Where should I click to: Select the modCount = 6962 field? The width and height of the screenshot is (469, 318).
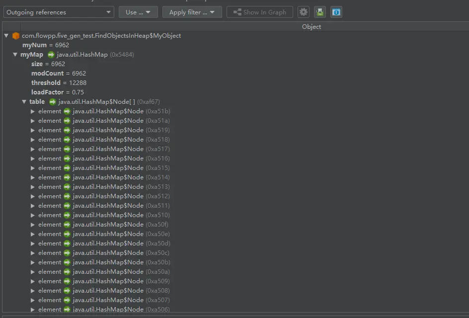(59, 74)
